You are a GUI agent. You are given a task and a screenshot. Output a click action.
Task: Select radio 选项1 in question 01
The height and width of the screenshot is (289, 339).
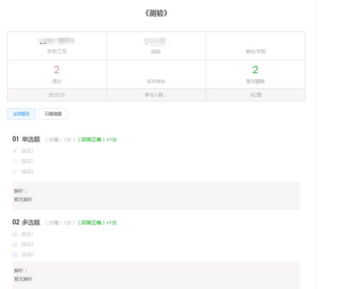tap(15, 151)
